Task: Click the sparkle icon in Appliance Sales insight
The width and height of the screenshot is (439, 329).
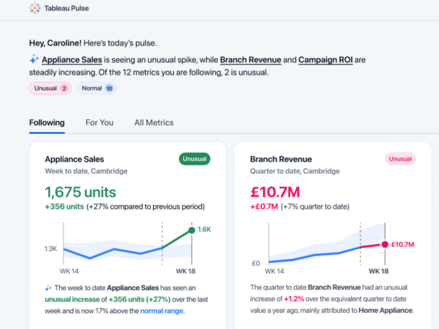Action: click(48, 288)
